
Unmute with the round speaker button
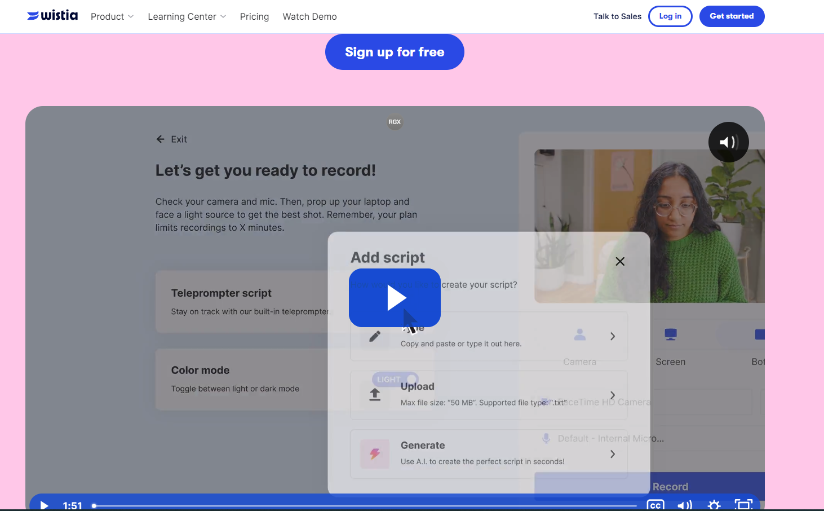coord(728,142)
